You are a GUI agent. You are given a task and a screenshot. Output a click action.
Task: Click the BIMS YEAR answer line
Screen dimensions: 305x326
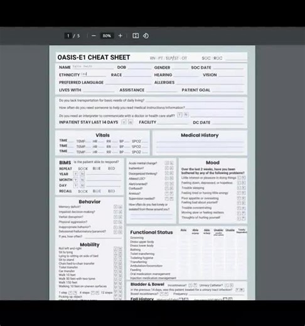coord(104,174)
